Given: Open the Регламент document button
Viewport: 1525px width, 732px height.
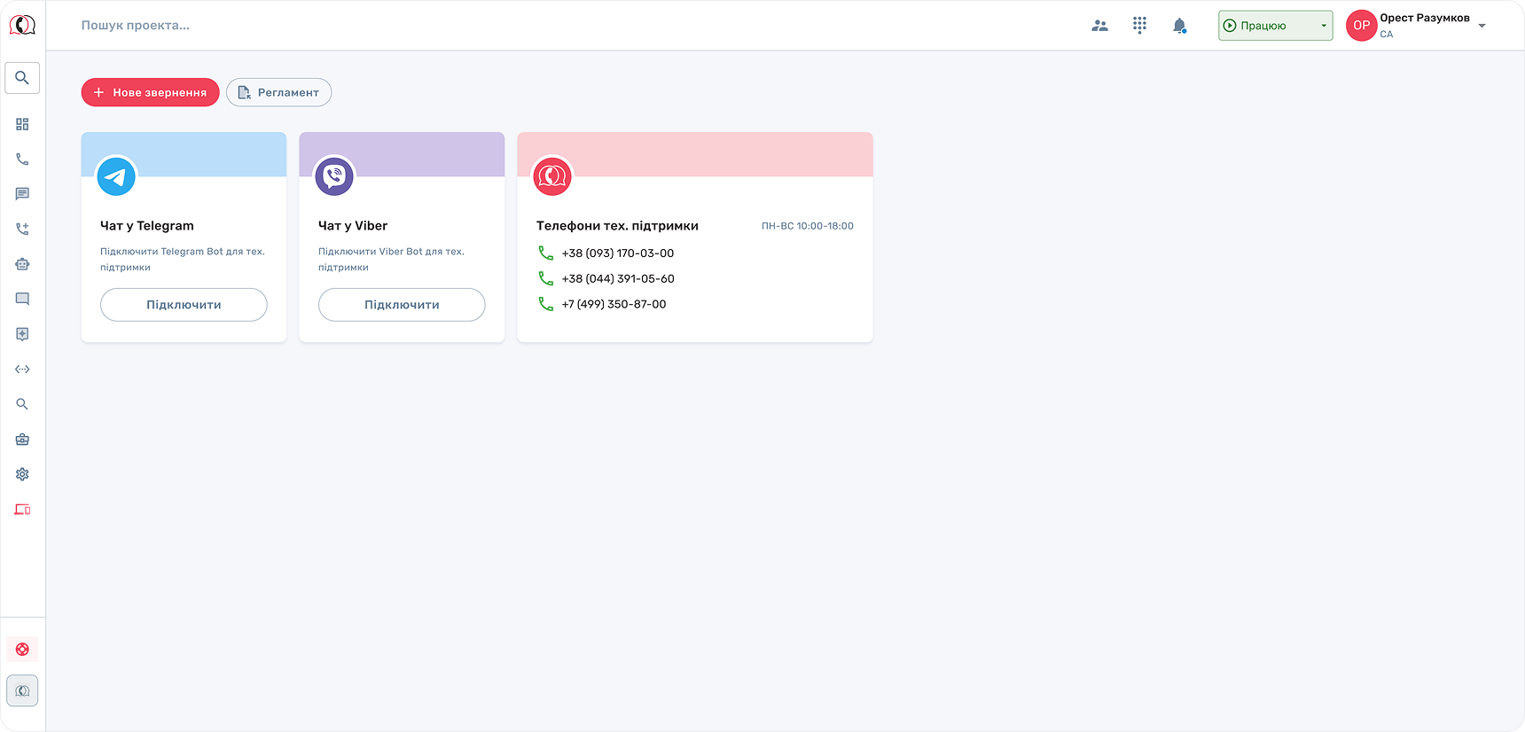Looking at the screenshot, I should [x=278, y=92].
